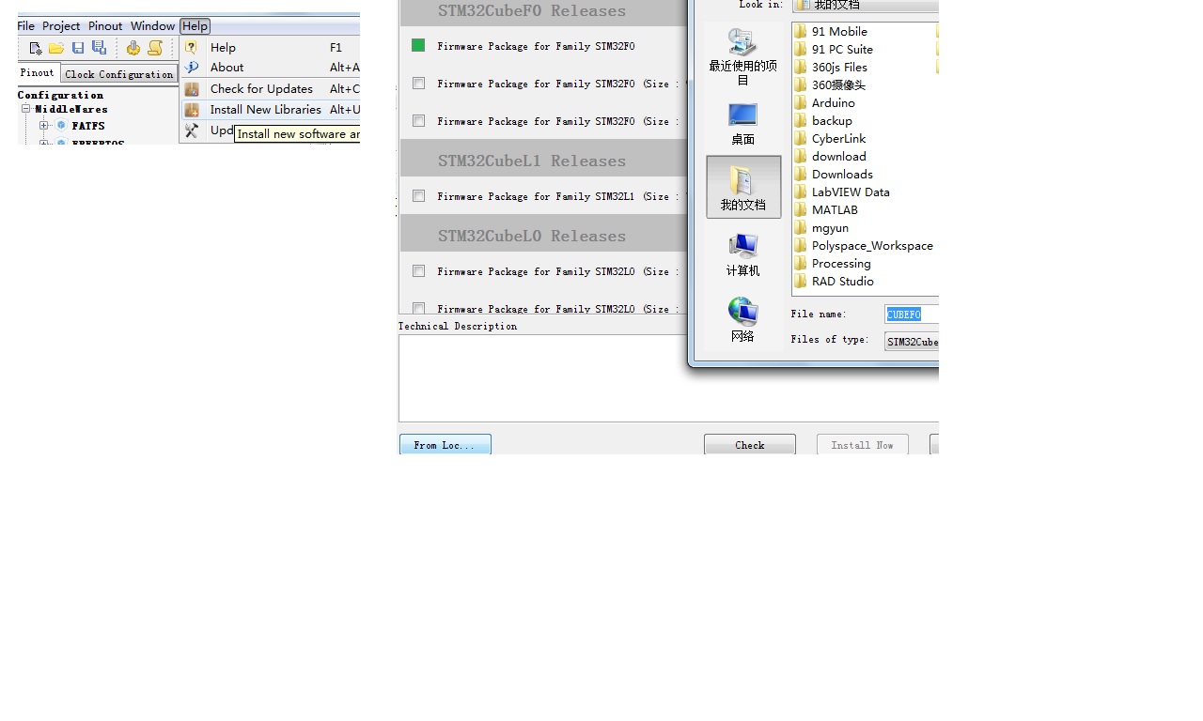The height and width of the screenshot is (721, 1203).
Task: Click the File name input field
Action: [912, 314]
